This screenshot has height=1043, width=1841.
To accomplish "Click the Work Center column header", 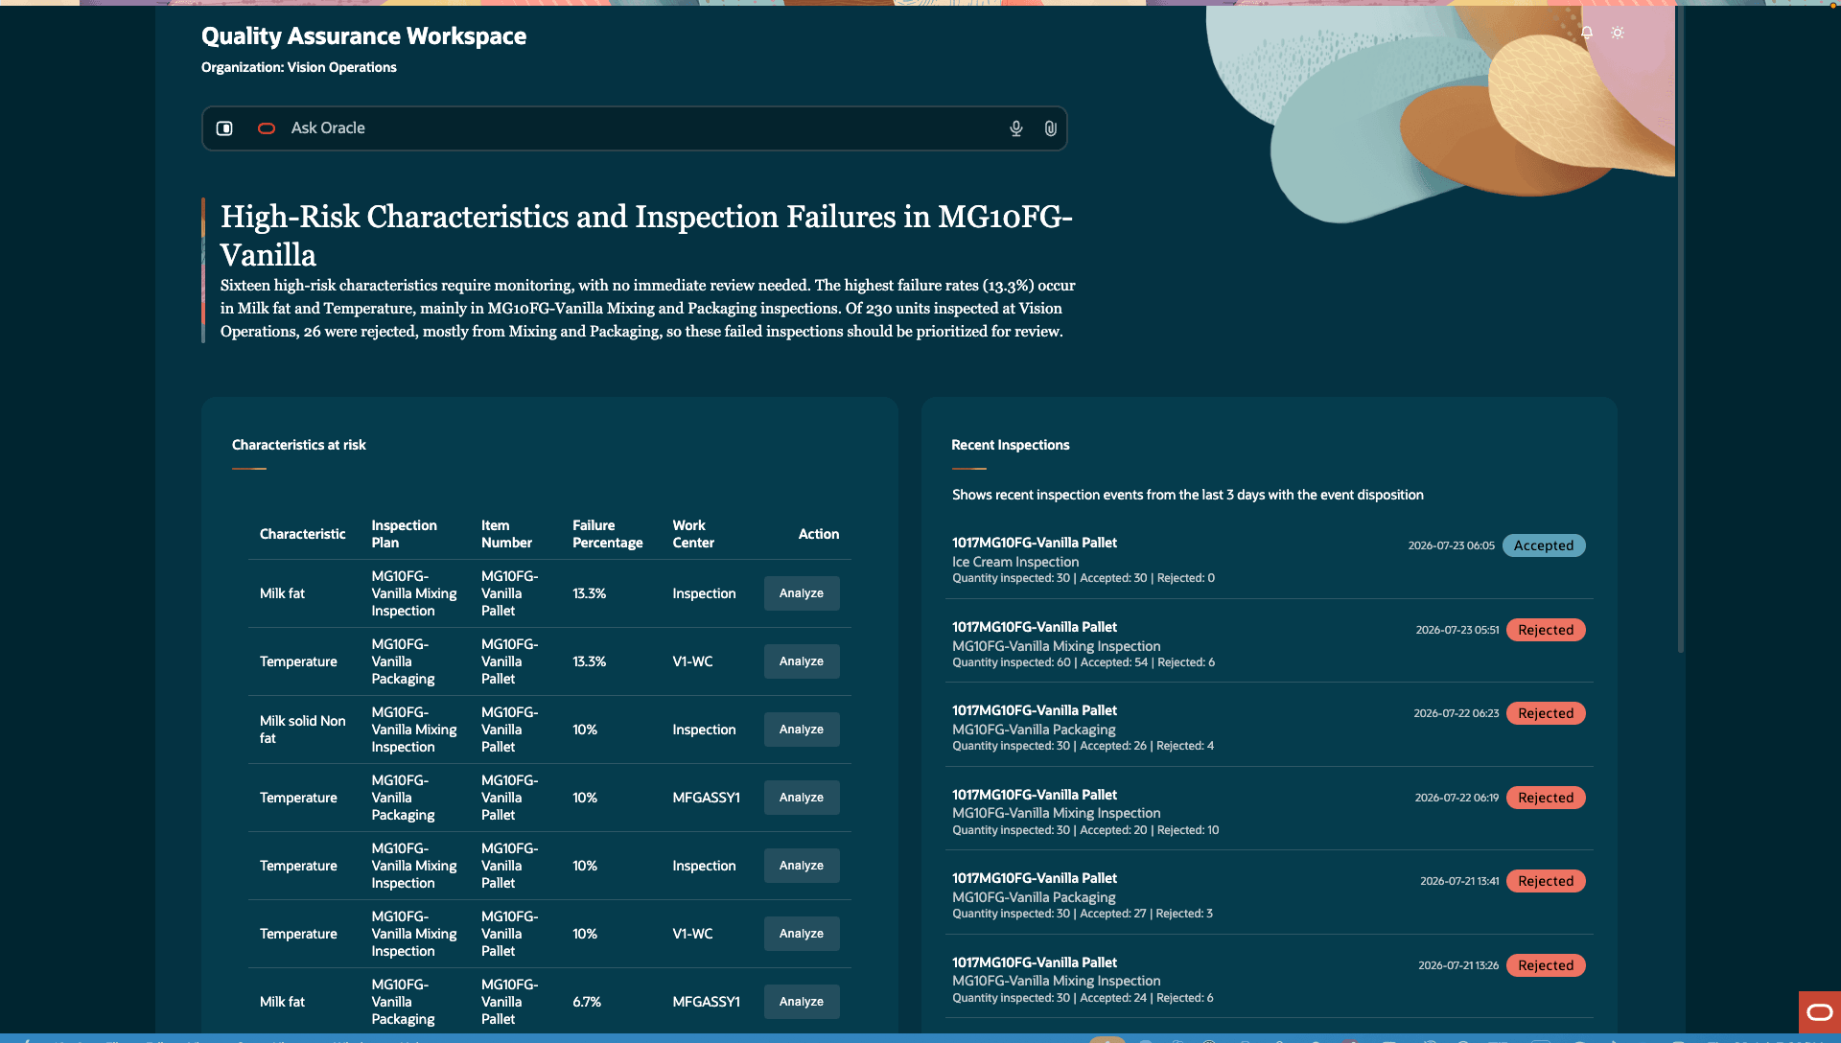I will click(693, 534).
